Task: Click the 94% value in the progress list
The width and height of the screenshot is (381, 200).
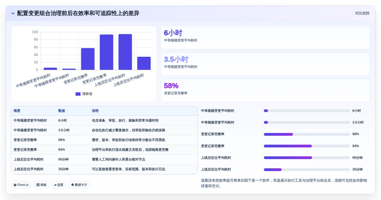Action: click(356, 146)
